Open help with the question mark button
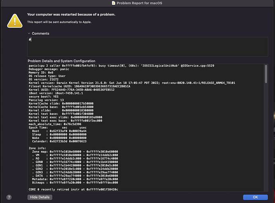 [9, 197]
